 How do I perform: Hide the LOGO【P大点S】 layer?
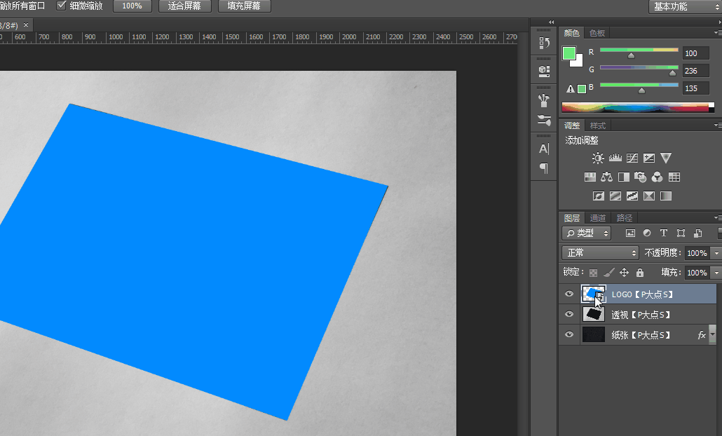click(x=569, y=294)
